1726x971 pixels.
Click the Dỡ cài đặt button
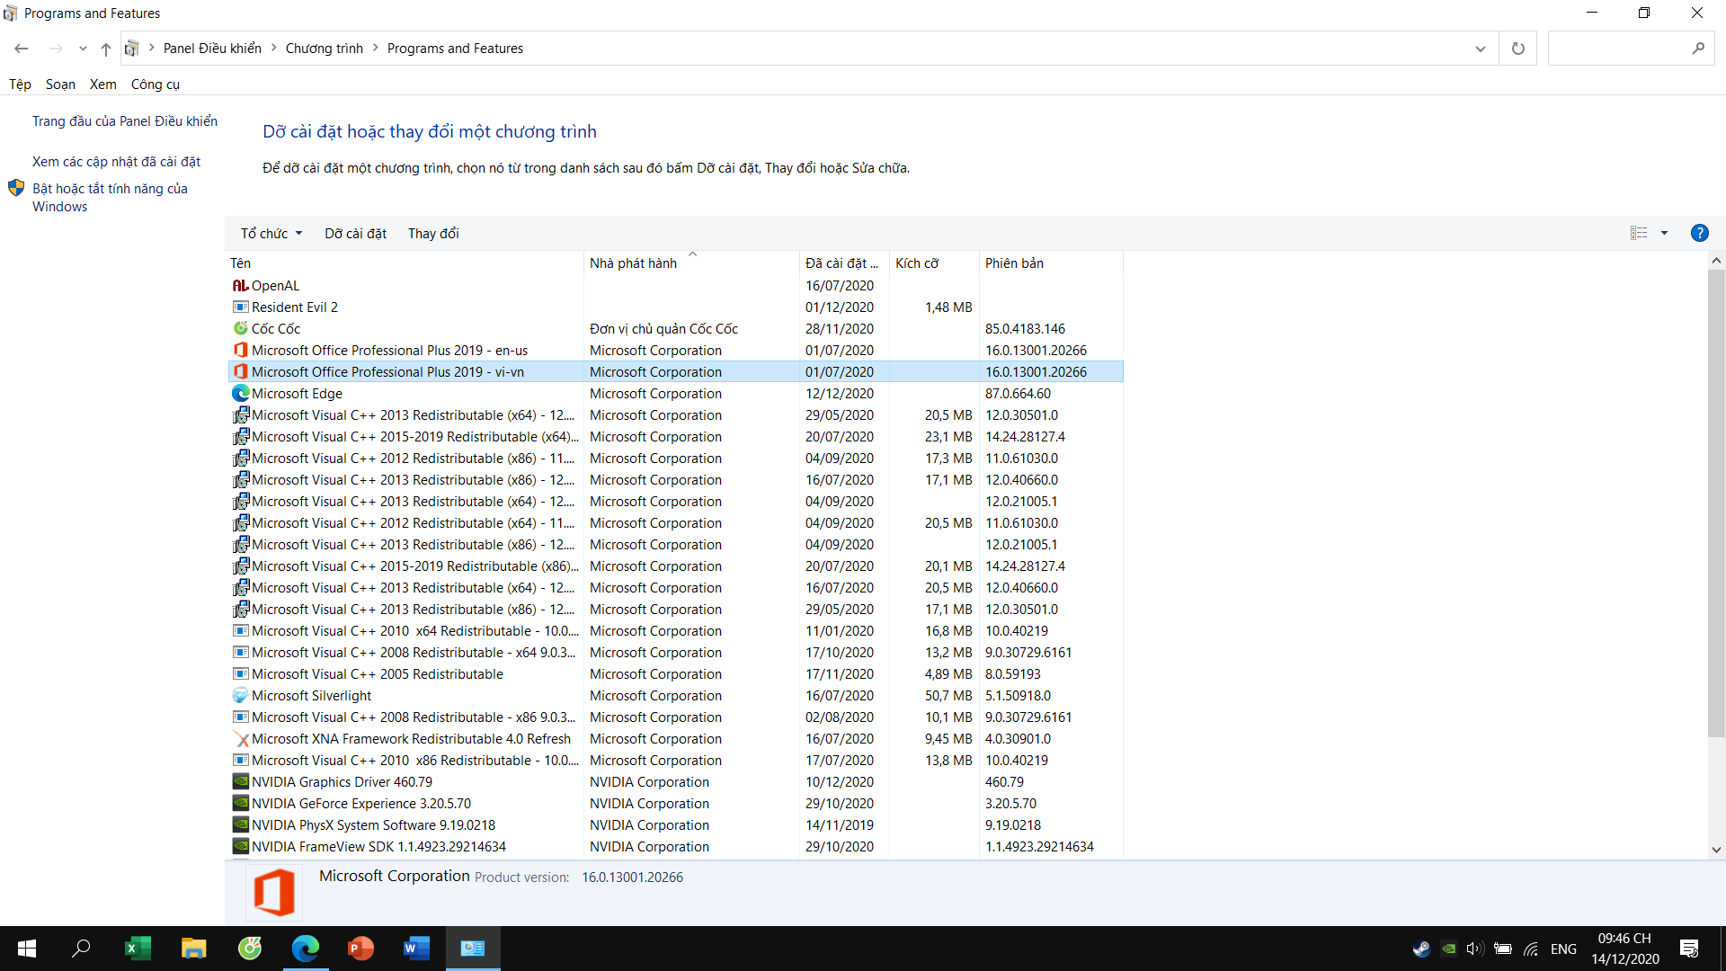pyautogui.click(x=355, y=233)
